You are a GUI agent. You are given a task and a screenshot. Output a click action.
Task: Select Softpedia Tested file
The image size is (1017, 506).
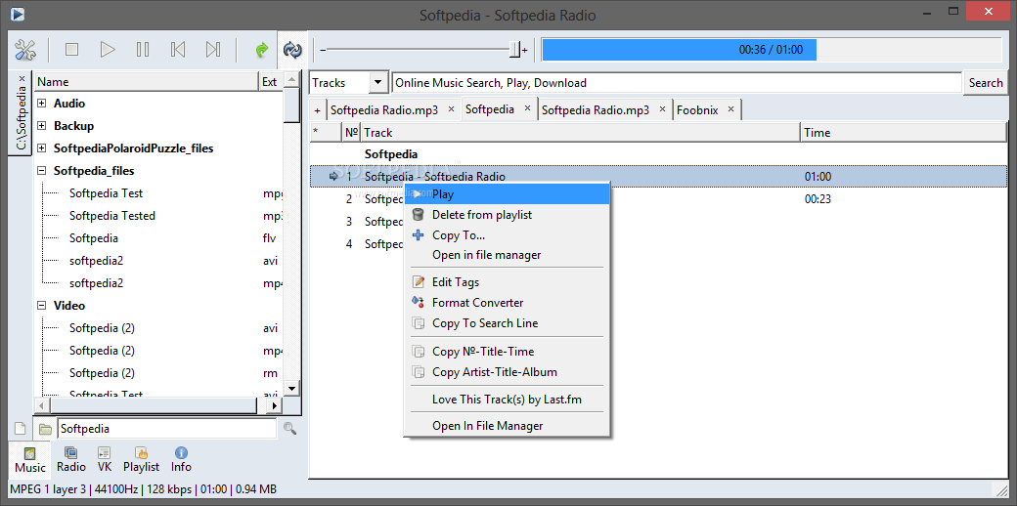[x=112, y=216]
